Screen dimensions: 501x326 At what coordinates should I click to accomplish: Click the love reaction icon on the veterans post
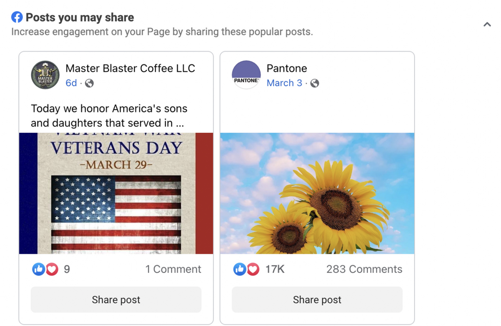point(52,269)
